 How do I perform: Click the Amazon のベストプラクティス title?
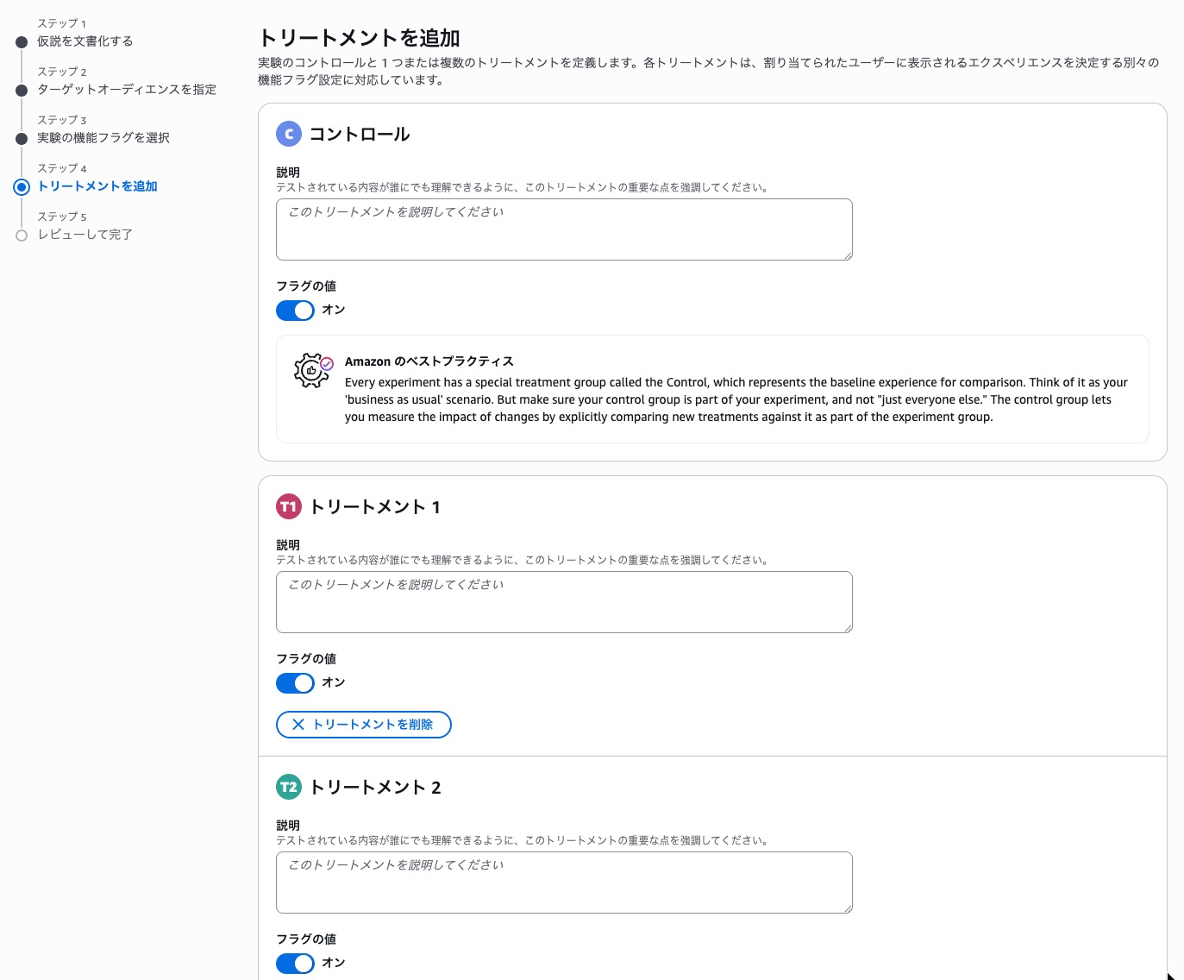429,361
